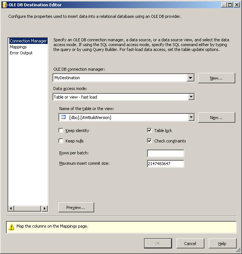Viewport: 242px width, 254px height.
Task: Open the Error Output page
Action: click(21, 53)
